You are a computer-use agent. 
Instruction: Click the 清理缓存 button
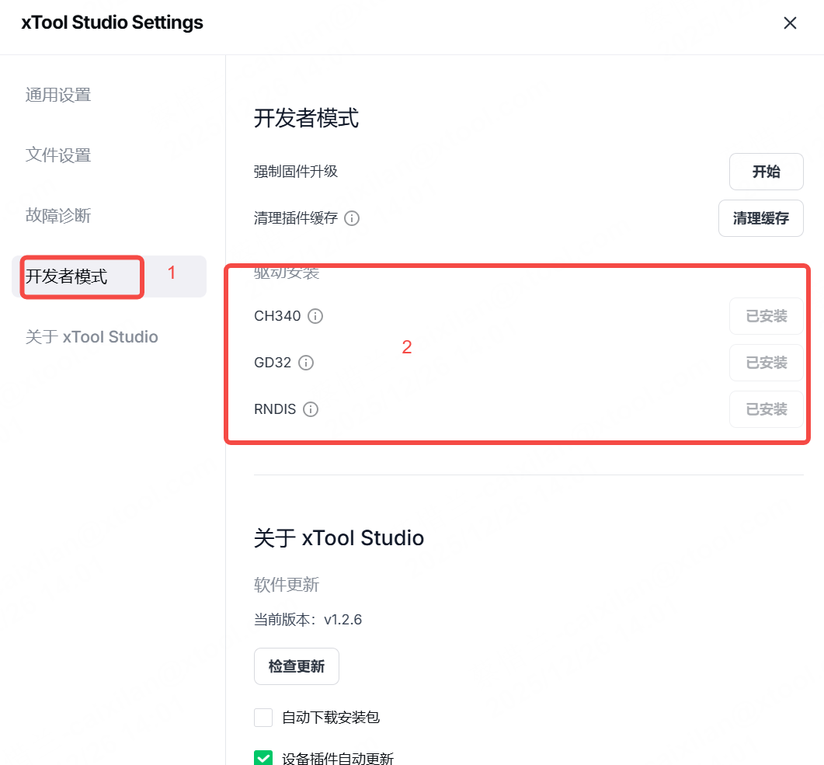pyautogui.click(x=760, y=218)
